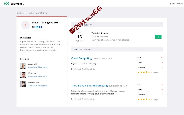Click Chennai location under Cloud Computing
This screenshot has width=184, height=115.
pyautogui.click(x=85, y=69)
